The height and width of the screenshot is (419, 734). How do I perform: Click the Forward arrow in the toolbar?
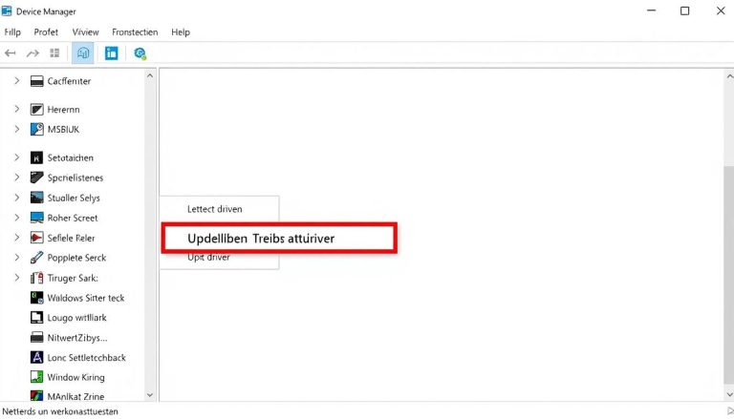pyautogui.click(x=32, y=53)
